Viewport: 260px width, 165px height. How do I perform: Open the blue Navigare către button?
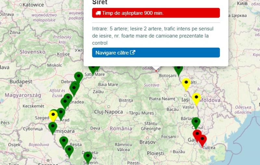point(156,52)
